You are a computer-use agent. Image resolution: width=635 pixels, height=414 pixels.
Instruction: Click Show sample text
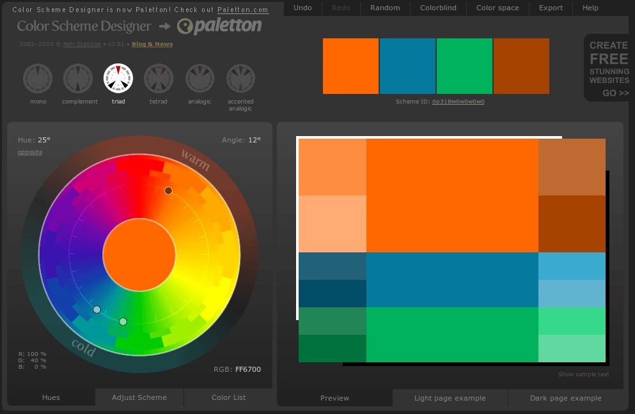coord(584,374)
